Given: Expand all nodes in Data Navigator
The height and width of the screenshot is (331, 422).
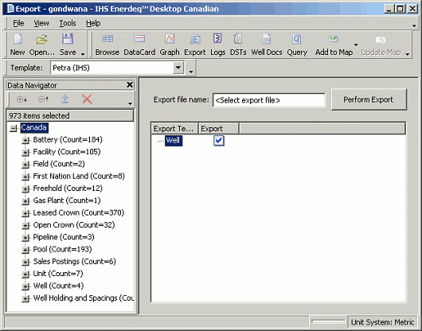Looking at the screenshot, I should [21, 99].
